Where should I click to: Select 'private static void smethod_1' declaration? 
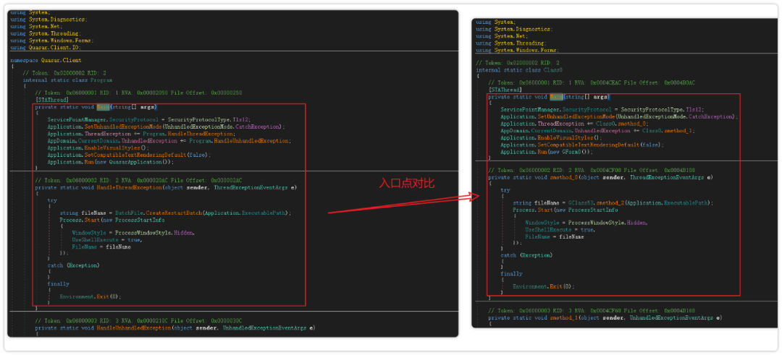pos(605,317)
